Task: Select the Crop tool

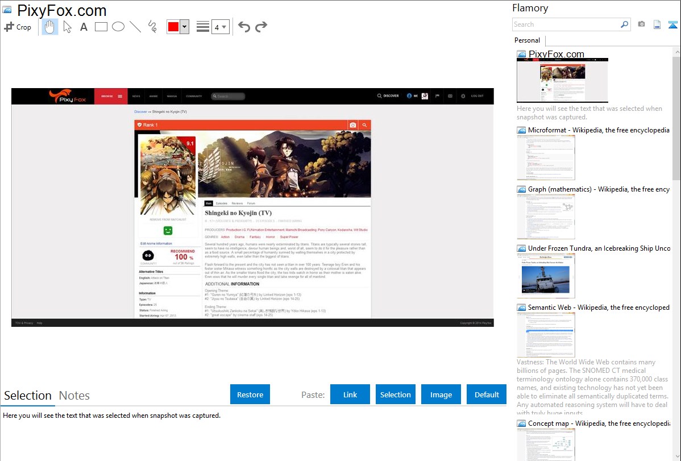Action: click(18, 27)
